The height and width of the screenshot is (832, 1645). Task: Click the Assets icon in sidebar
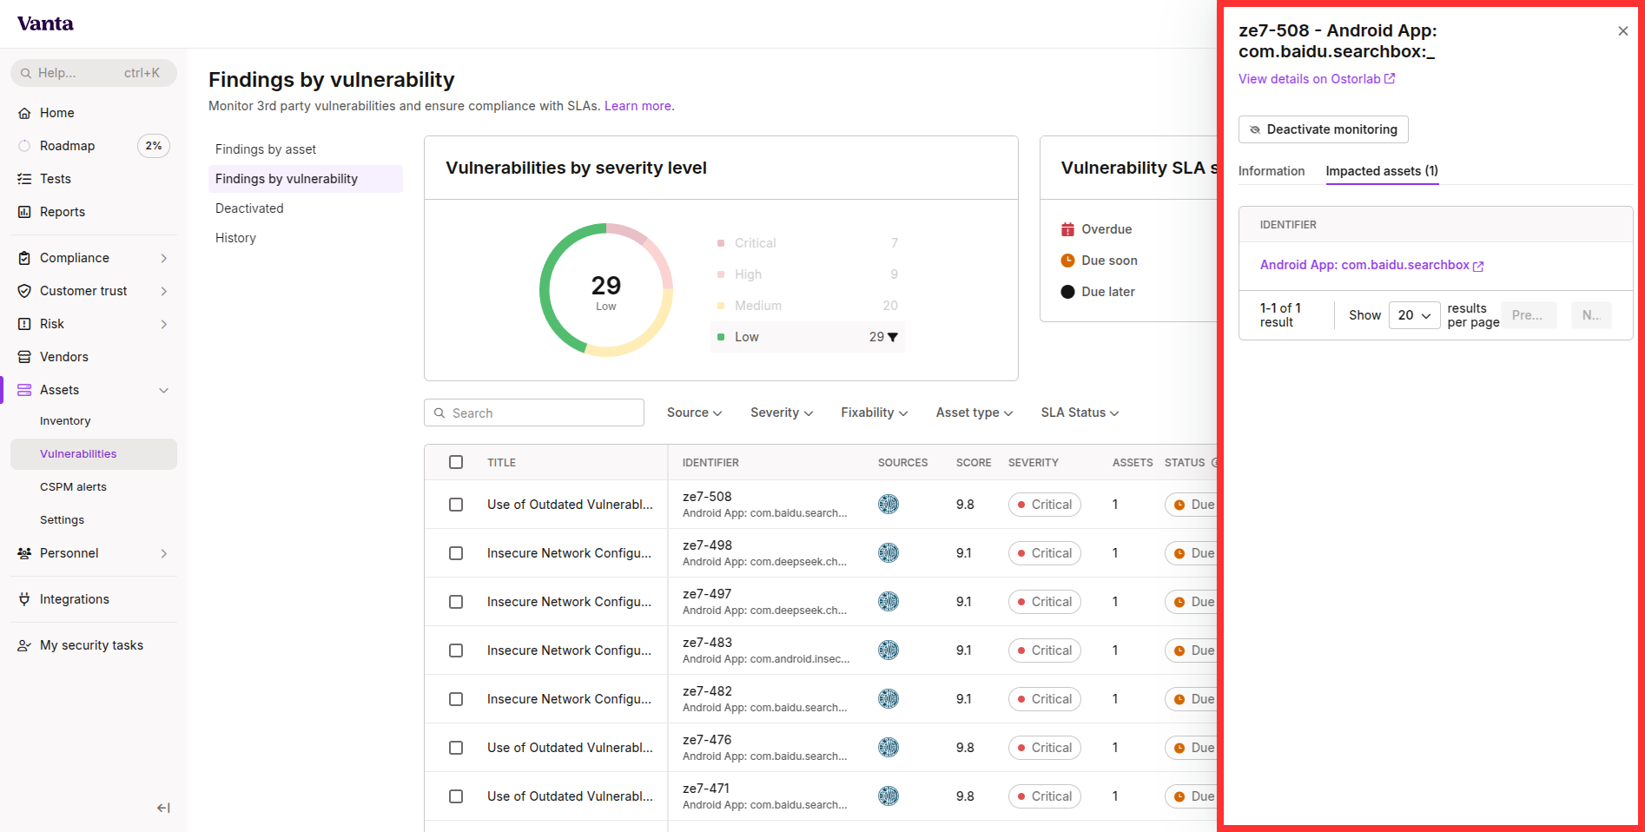click(x=24, y=390)
